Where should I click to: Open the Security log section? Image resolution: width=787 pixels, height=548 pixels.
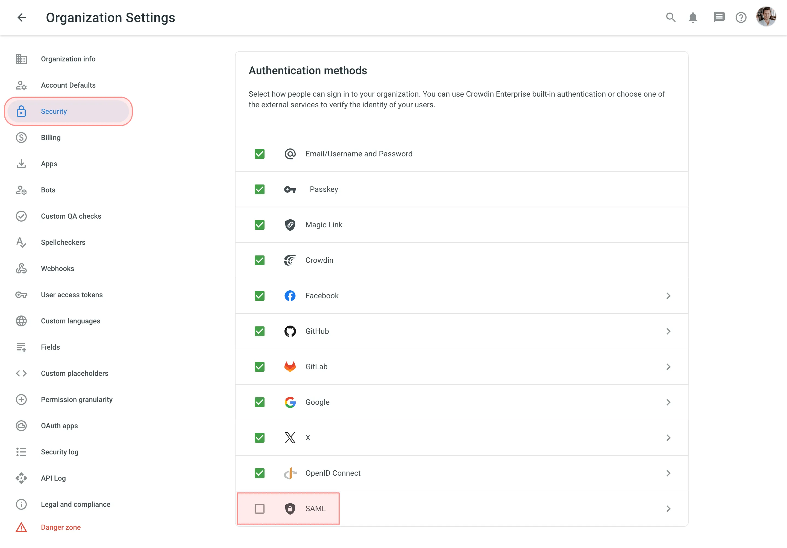tap(59, 452)
